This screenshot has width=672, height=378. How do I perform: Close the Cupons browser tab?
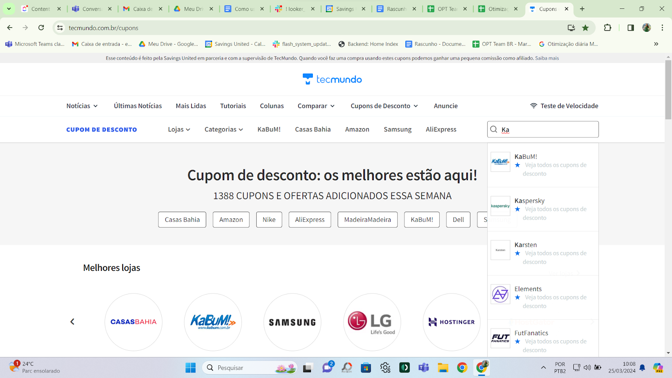[x=567, y=9]
